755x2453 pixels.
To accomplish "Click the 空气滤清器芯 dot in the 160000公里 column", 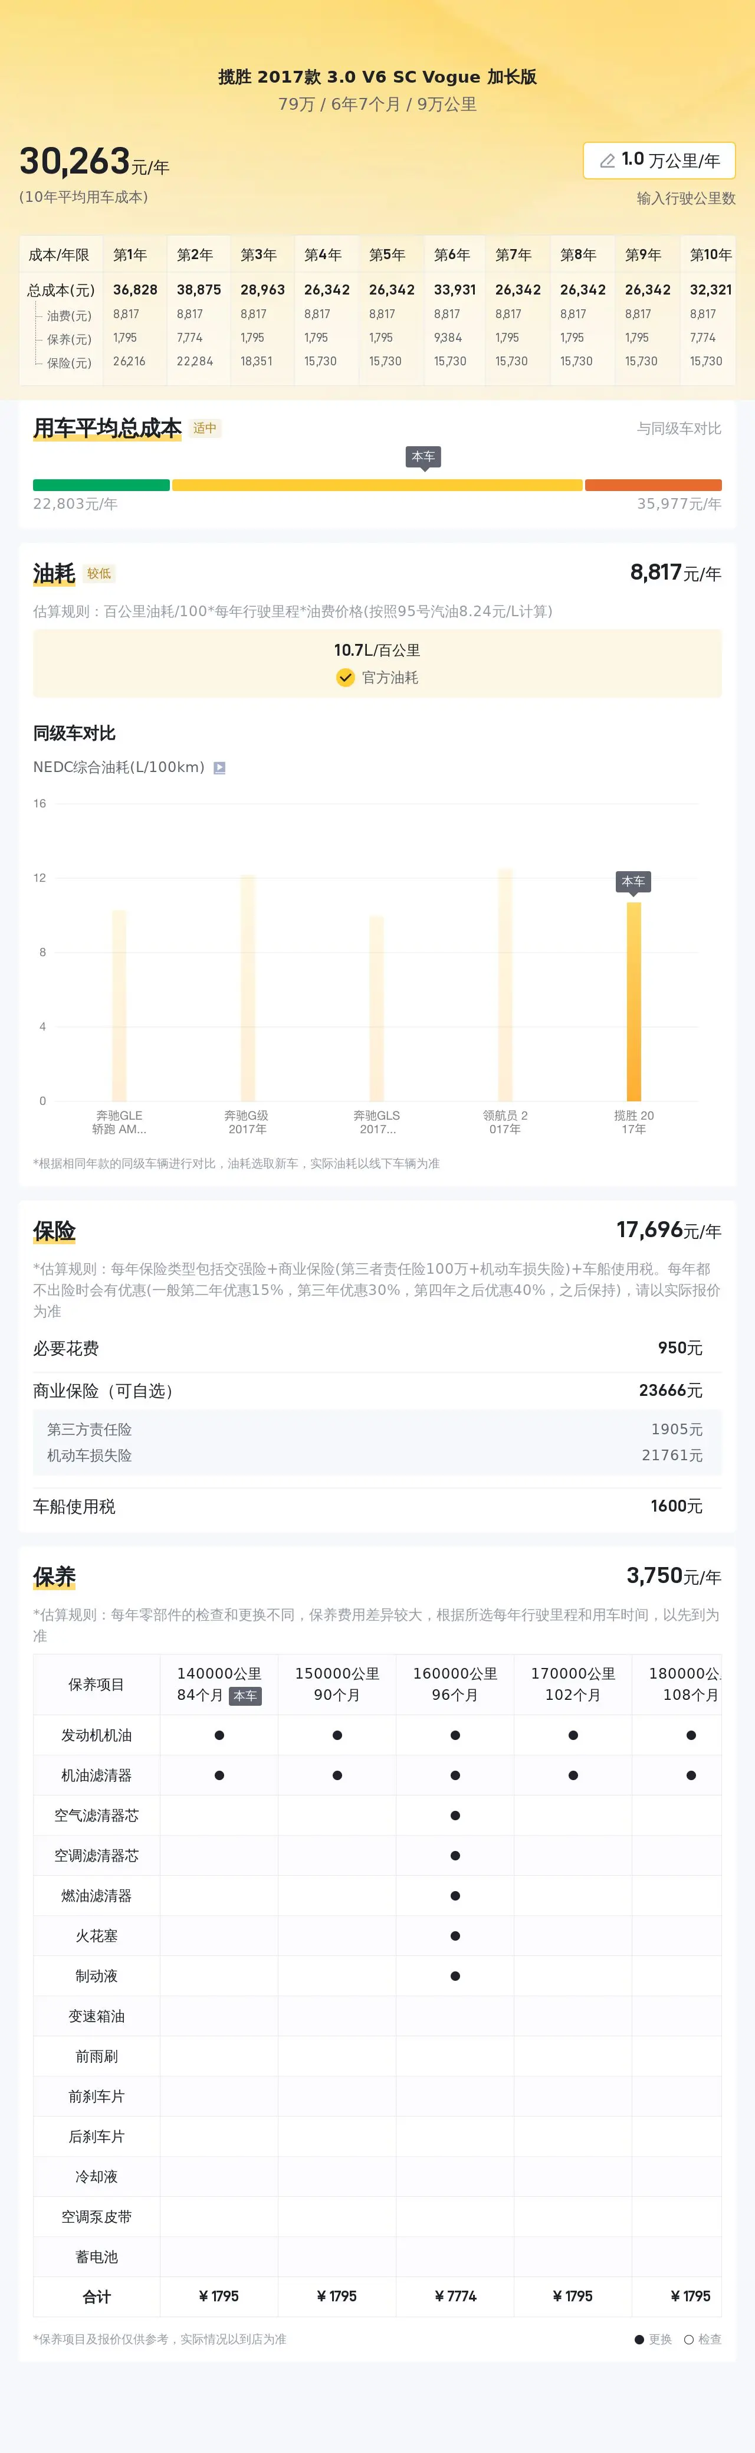I will 455,1815.
